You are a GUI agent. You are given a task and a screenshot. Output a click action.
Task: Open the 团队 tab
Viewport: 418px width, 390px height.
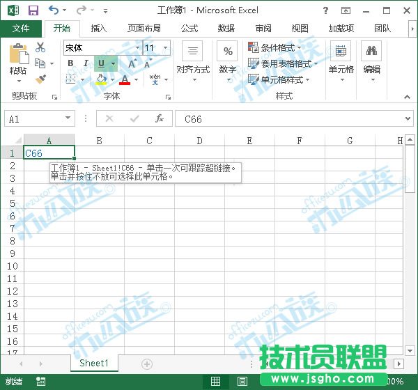[382, 29]
